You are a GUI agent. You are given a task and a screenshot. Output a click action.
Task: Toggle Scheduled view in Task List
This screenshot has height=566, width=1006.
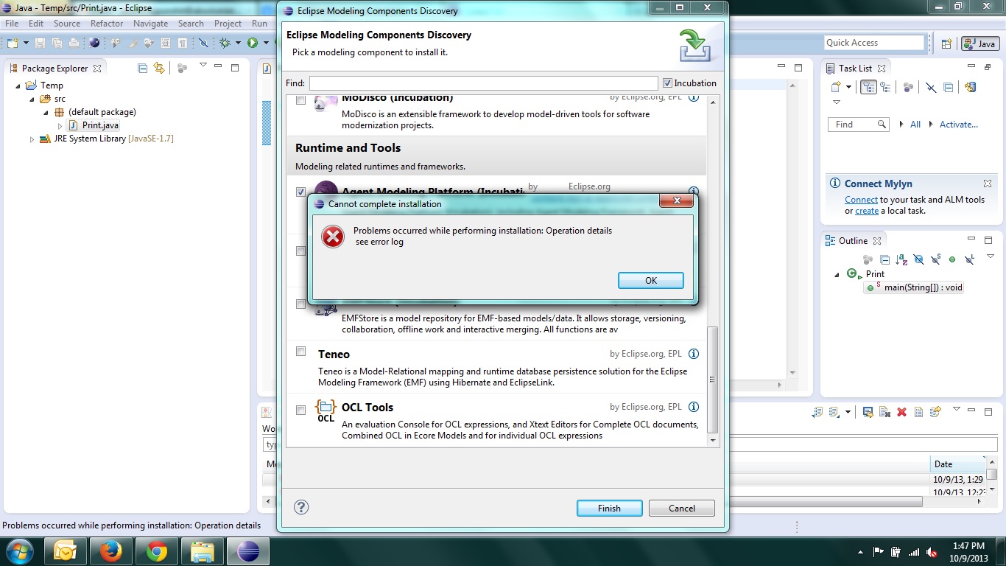click(x=885, y=87)
